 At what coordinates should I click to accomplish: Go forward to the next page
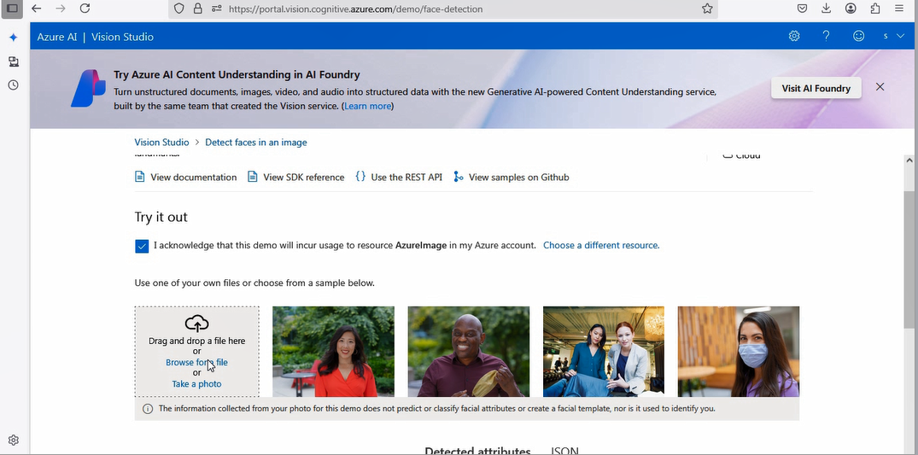(x=61, y=9)
